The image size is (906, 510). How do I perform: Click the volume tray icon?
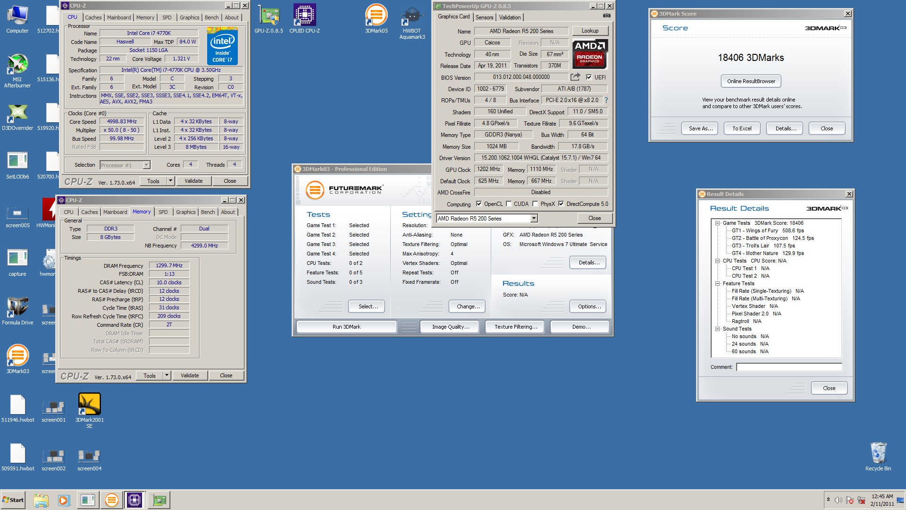tap(838, 500)
